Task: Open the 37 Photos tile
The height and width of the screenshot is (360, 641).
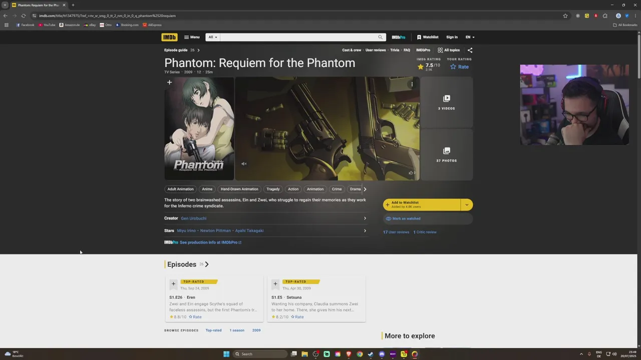Action: 446,154
